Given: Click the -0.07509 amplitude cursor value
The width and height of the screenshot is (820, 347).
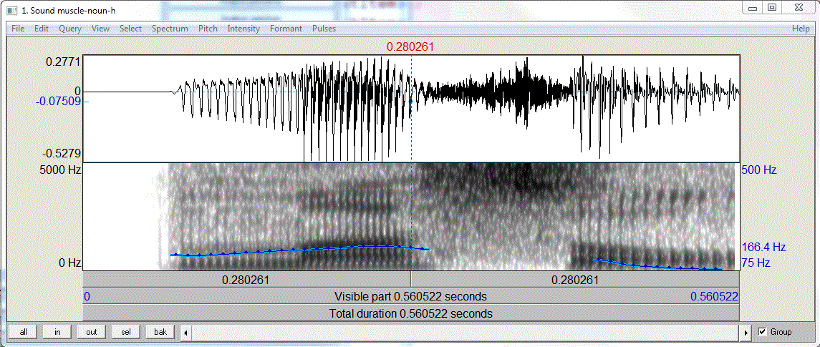Looking at the screenshot, I should [59, 102].
